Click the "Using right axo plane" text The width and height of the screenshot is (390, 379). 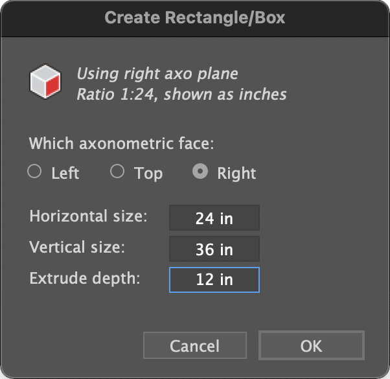pyautogui.click(x=157, y=74)
